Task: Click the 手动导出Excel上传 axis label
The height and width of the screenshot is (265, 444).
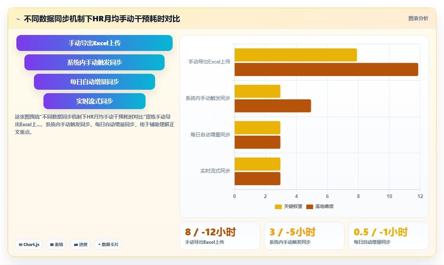Action: pyautogui.click(x=209, y=62)
